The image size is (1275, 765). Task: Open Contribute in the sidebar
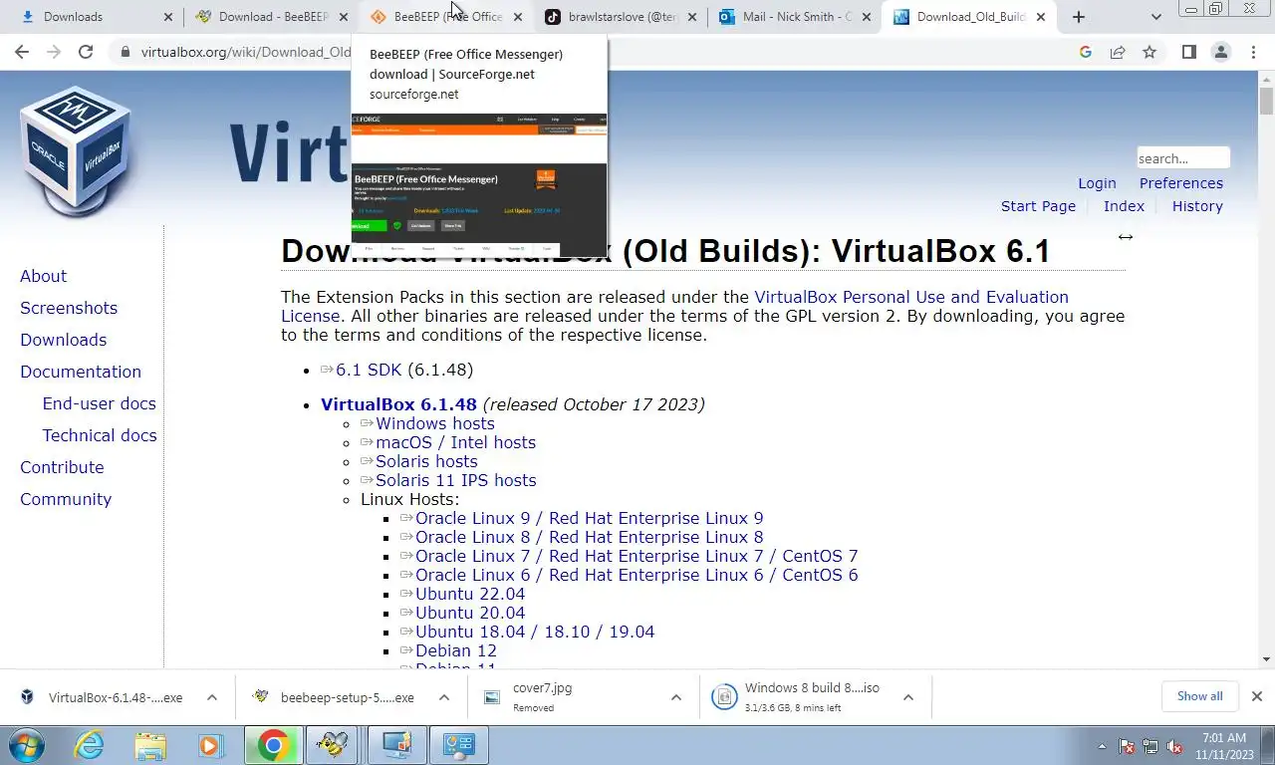62,467
